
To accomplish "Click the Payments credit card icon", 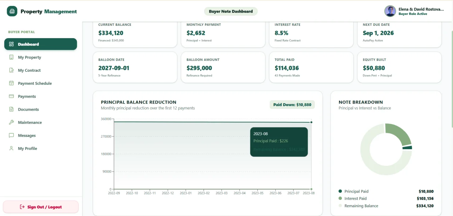I will tap(11, 96).
